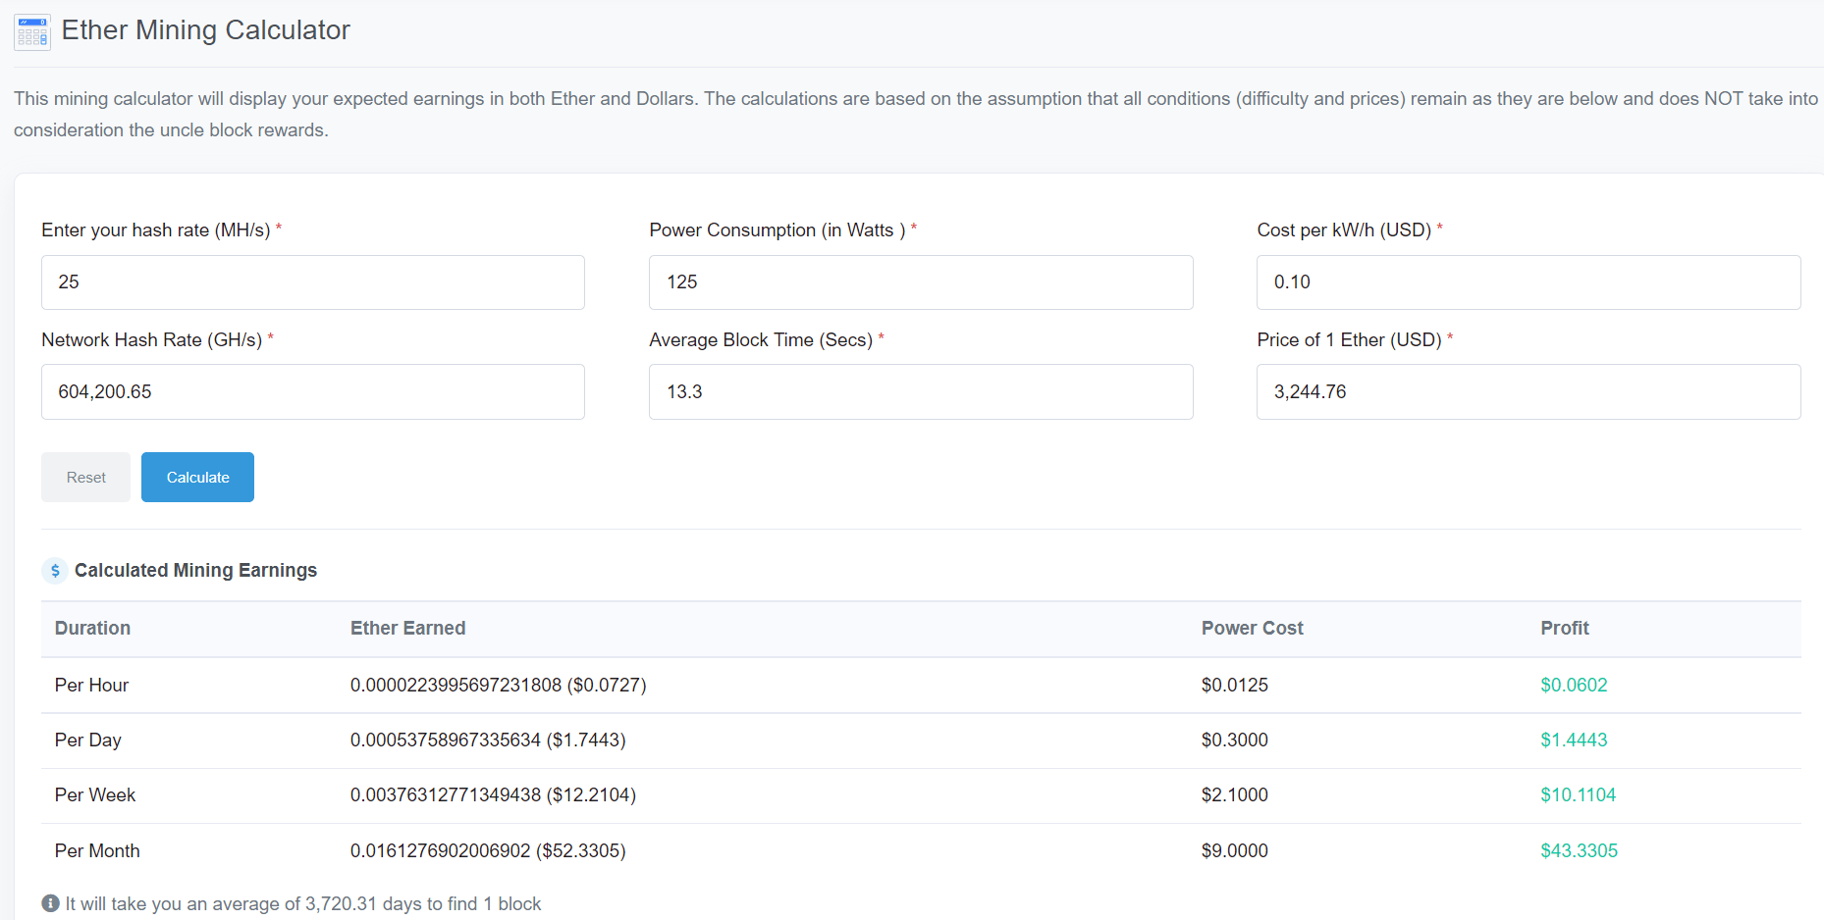The image size is (1824, 920).
Task: Click the Power Cost column header
Action: [1252, 629]
